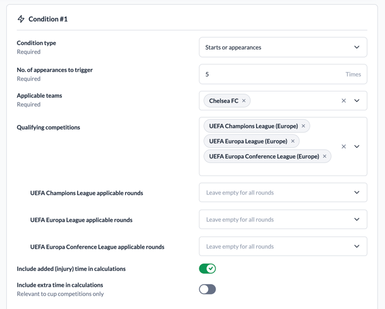Open Europa Conference League applicable rounds dropdown

pos(283,246)
